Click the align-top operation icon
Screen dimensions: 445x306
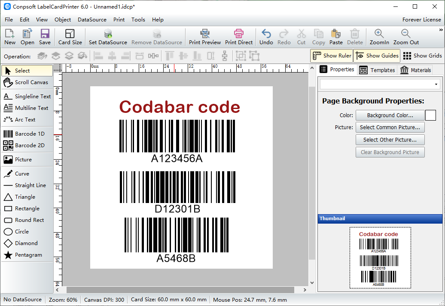[x=169, y=56]
